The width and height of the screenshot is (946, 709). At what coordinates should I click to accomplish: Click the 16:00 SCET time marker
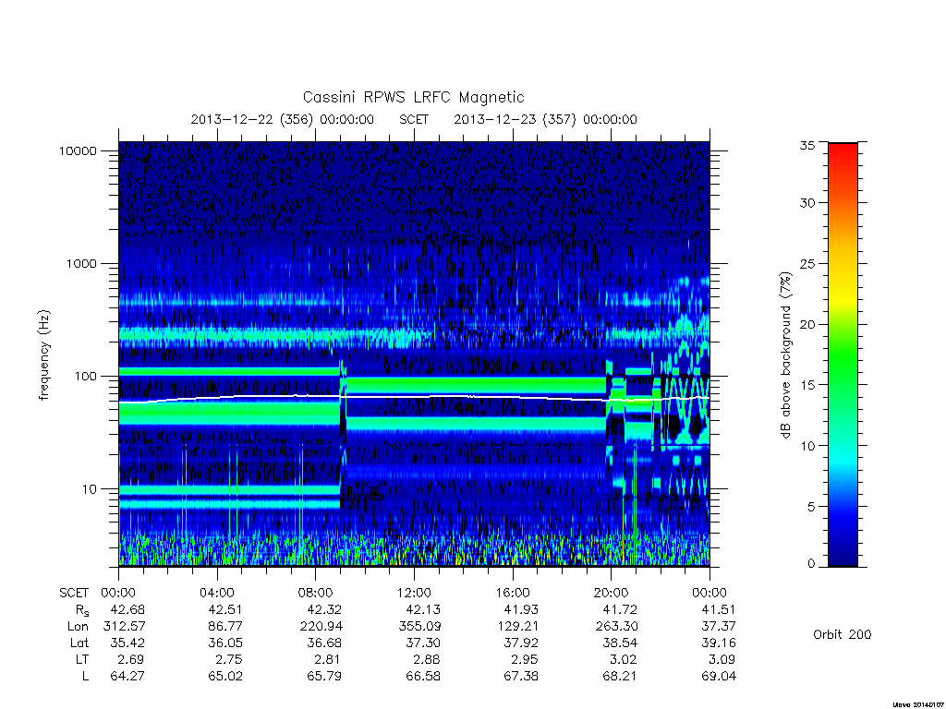tap(512, 594)
